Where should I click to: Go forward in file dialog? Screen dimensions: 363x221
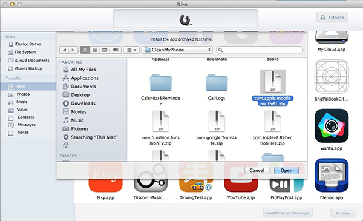(73, 50)
